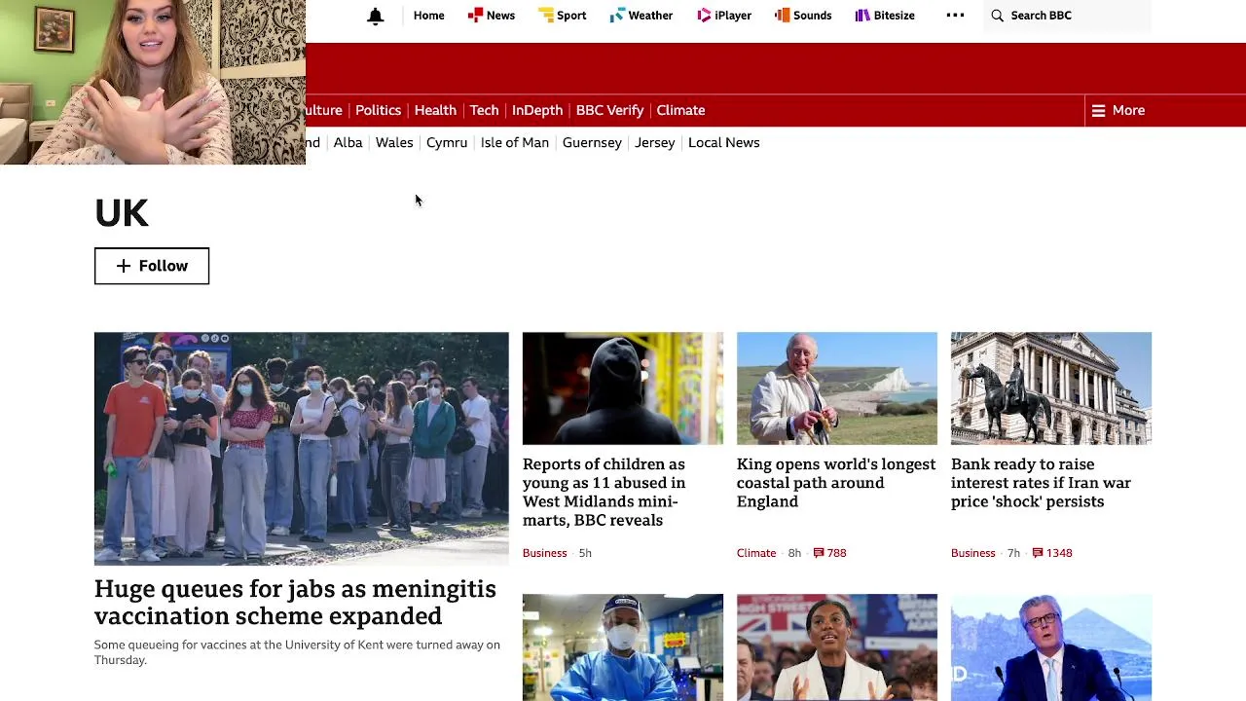Click the hamburger icon beside More
Screen dimensions: 1246x701
(1098, 111)
